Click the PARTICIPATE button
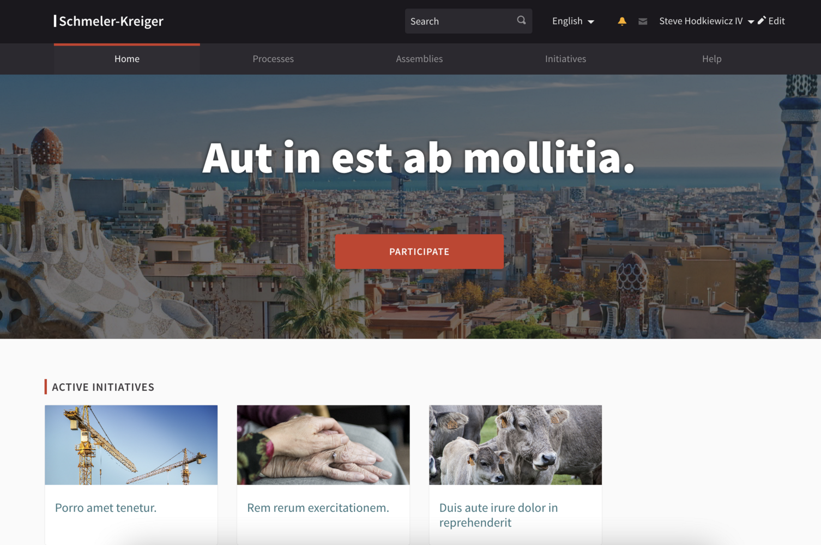The width and height of the screenshot is (821, 545). (419, 252)
